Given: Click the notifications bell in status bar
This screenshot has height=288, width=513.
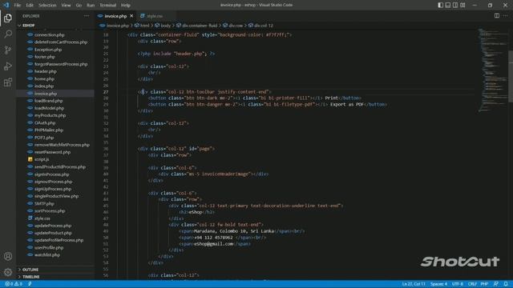Looking at the screenshot, I should [x=506, y=284].
